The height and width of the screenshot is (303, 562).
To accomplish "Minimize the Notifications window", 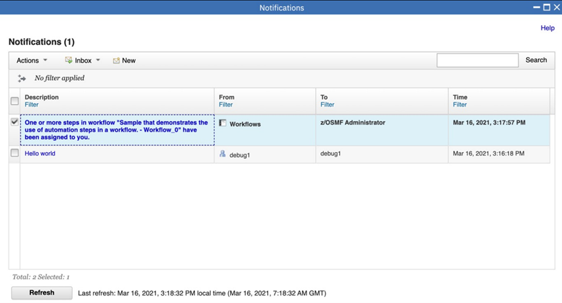I will pos(537,7).
